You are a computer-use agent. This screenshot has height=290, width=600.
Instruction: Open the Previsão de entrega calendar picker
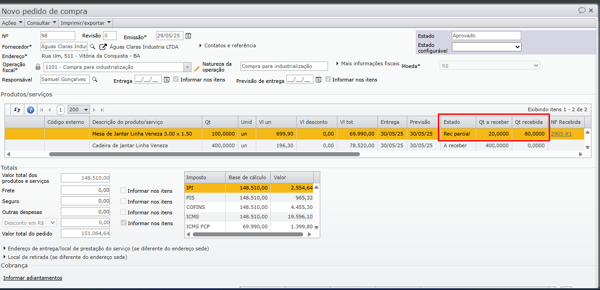318,80
